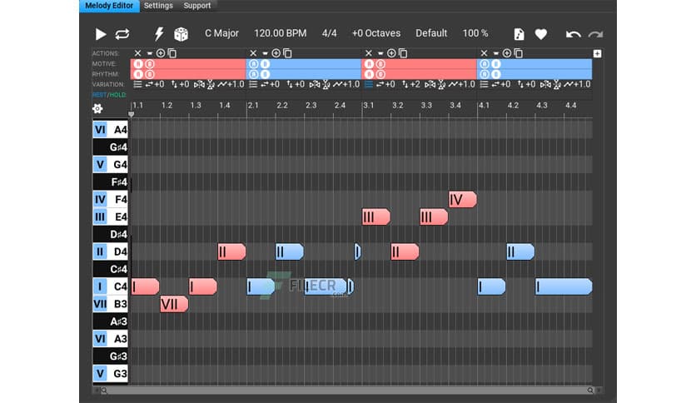Open the Support tab
This screenshot has width=696, height=403.
tap(197, 6)
